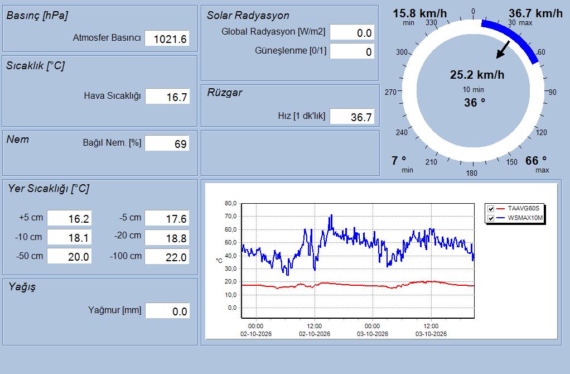Click the Sıcaklık [°C] heading
Viewport: 570px width, 374px height.
pyautogui.click(x=35, y=66)
